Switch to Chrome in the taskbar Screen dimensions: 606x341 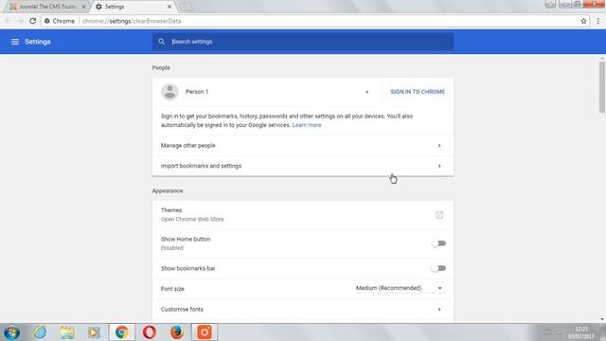122,332
